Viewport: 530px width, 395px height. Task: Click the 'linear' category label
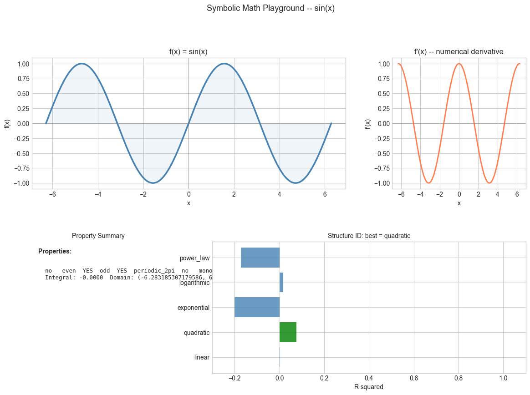tap(202, 357)
